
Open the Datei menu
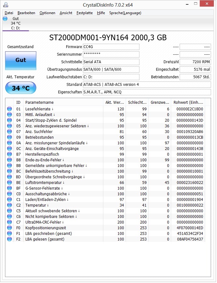pyautogui.click(x=9, y=13)
